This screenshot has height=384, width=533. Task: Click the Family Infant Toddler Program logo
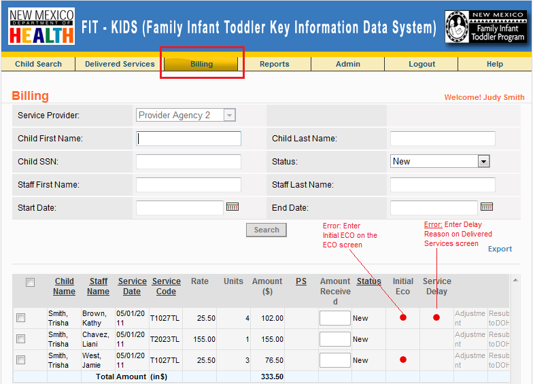(486, 27)
